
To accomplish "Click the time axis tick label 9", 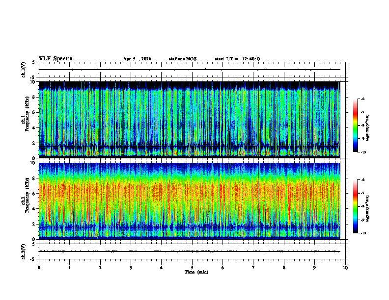I will 314,268.
